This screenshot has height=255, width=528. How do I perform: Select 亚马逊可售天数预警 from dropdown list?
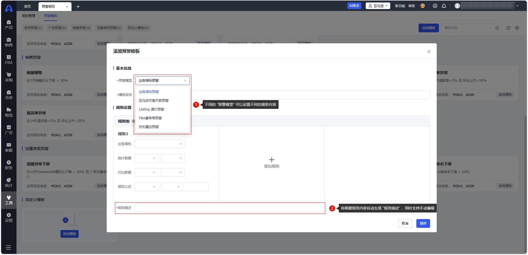(x=153, y=101)
